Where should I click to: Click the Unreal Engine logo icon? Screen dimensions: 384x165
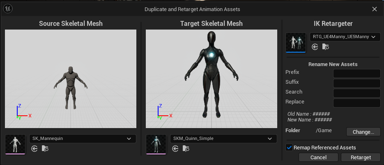(x=8, y=9)
